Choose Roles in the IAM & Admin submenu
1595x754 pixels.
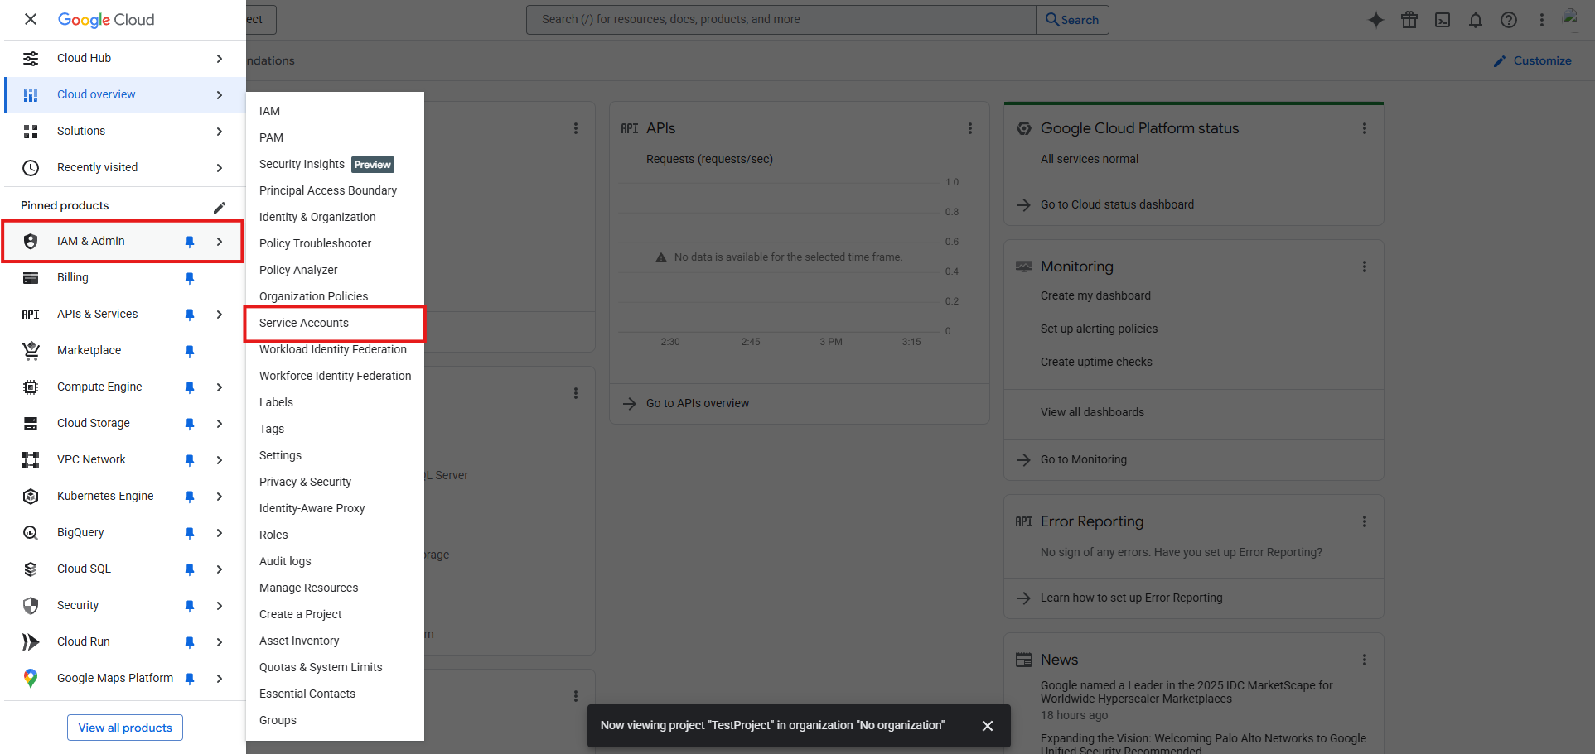(x=273, y=535)
